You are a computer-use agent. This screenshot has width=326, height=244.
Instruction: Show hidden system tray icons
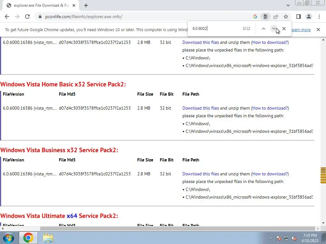271,238
